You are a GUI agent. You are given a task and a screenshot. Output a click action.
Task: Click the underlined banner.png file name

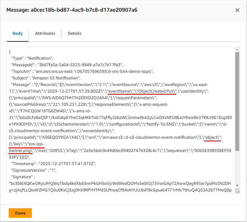(20, 150)
